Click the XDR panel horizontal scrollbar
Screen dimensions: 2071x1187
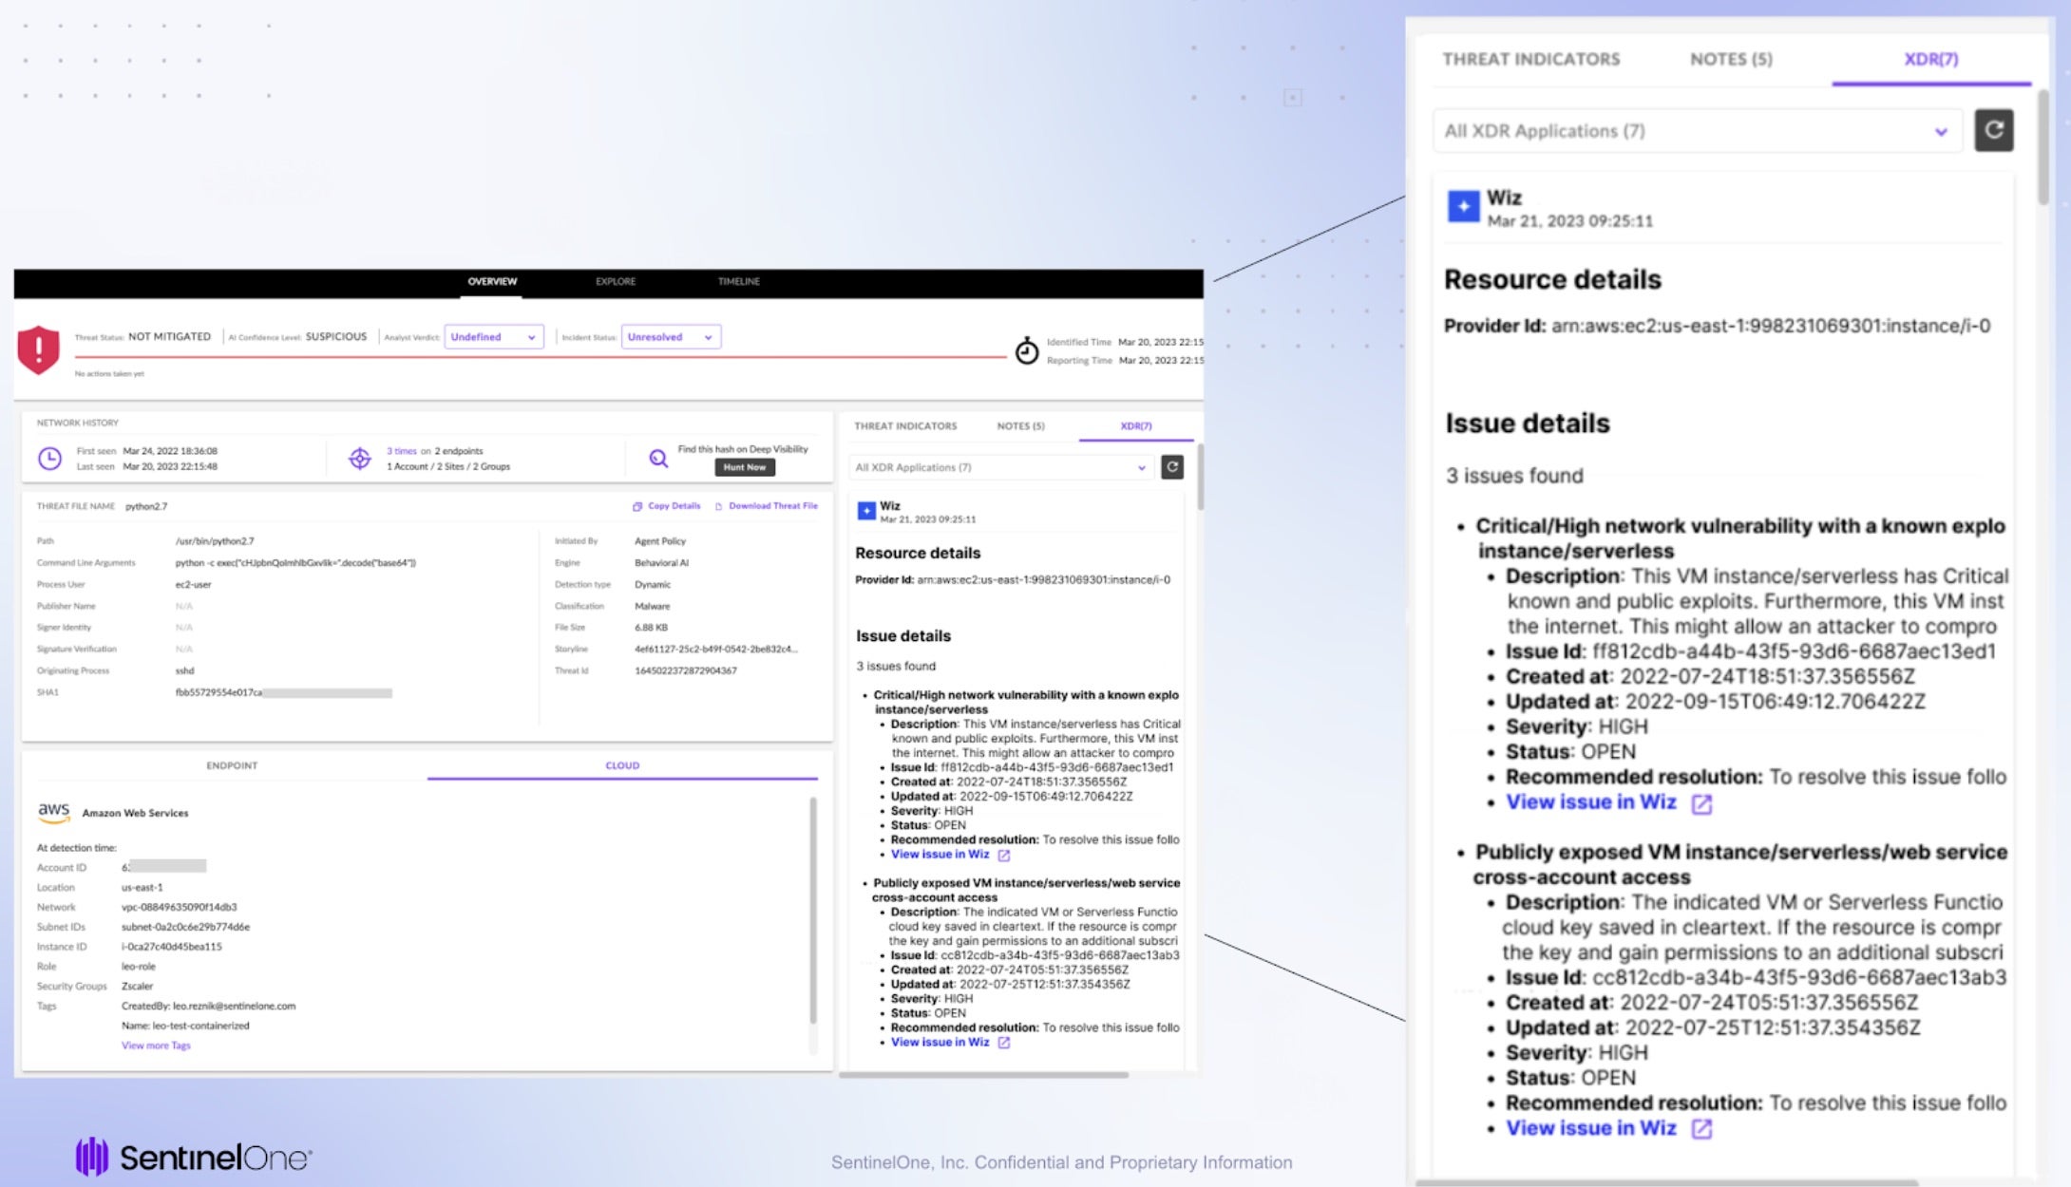coord(983,1075)
